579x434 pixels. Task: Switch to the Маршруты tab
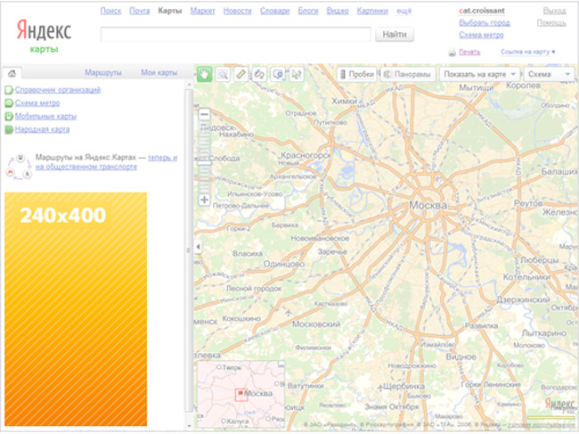[103, 72]
